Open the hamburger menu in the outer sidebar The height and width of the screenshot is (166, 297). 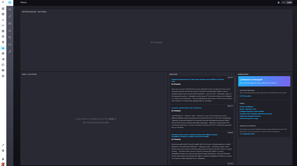tap(3, 2)
